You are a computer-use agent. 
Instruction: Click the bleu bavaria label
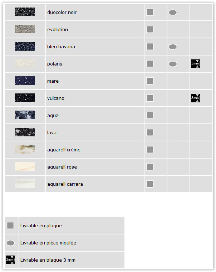point(61,47)
